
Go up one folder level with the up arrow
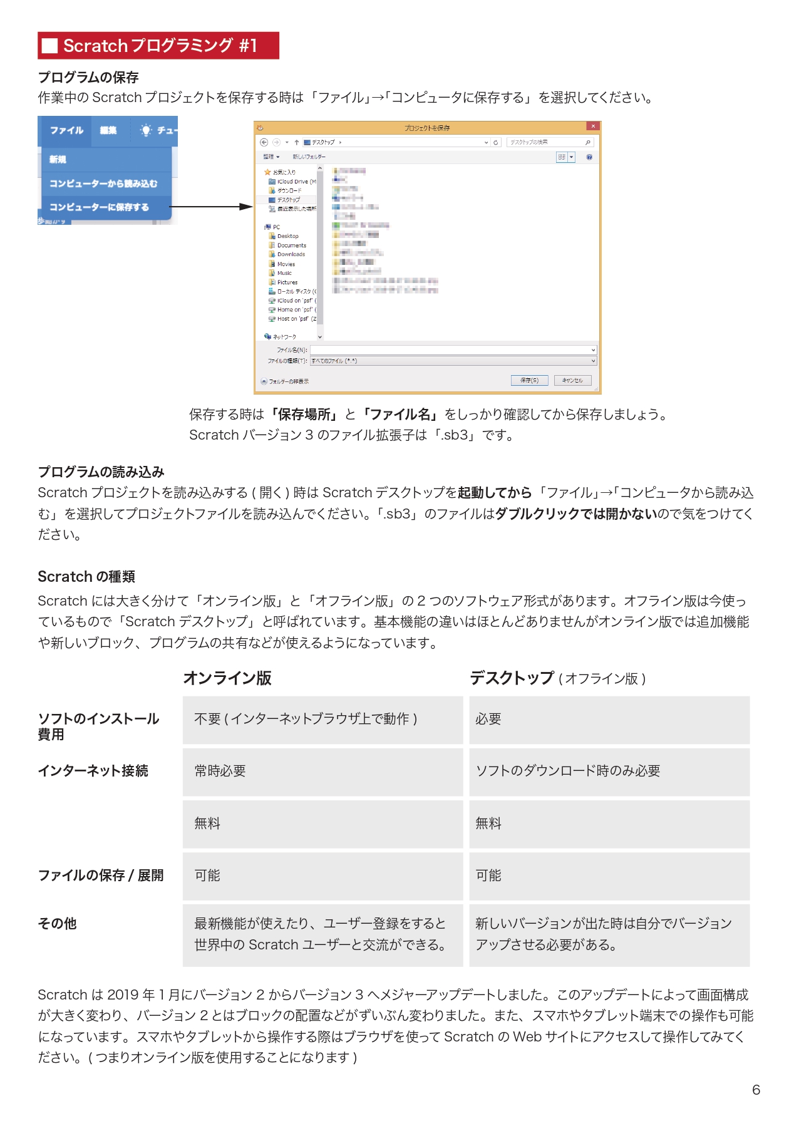click(x=297, y=142)
